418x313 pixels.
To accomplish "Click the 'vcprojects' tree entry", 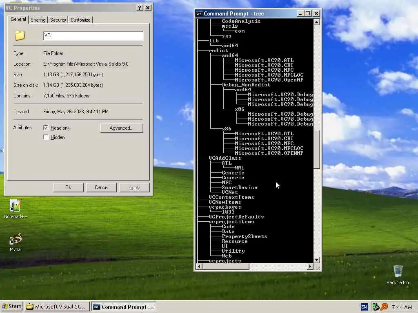I will coord(225,260).
